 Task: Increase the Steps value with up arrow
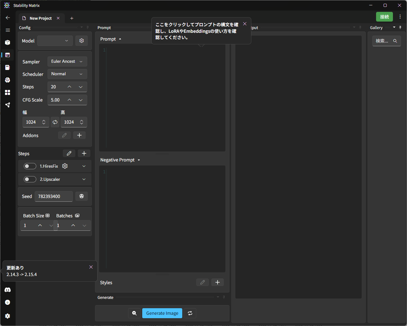point(69,87)
